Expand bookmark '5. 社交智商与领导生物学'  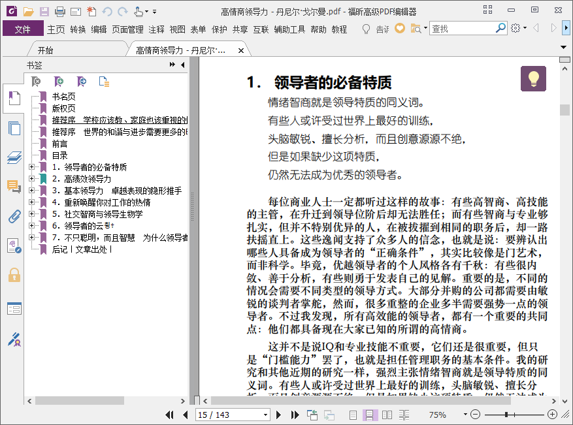[32, 213]
